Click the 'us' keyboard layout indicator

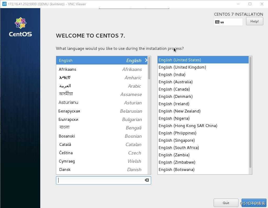[228, 22]
